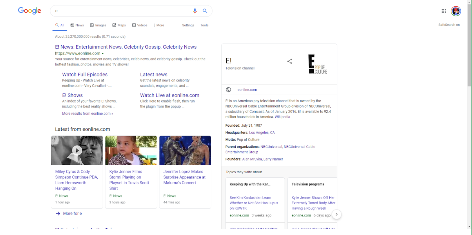This screenshot has height=235, width=472.
Task: Open the E! Shows sitelink
Action: [72, 95]
